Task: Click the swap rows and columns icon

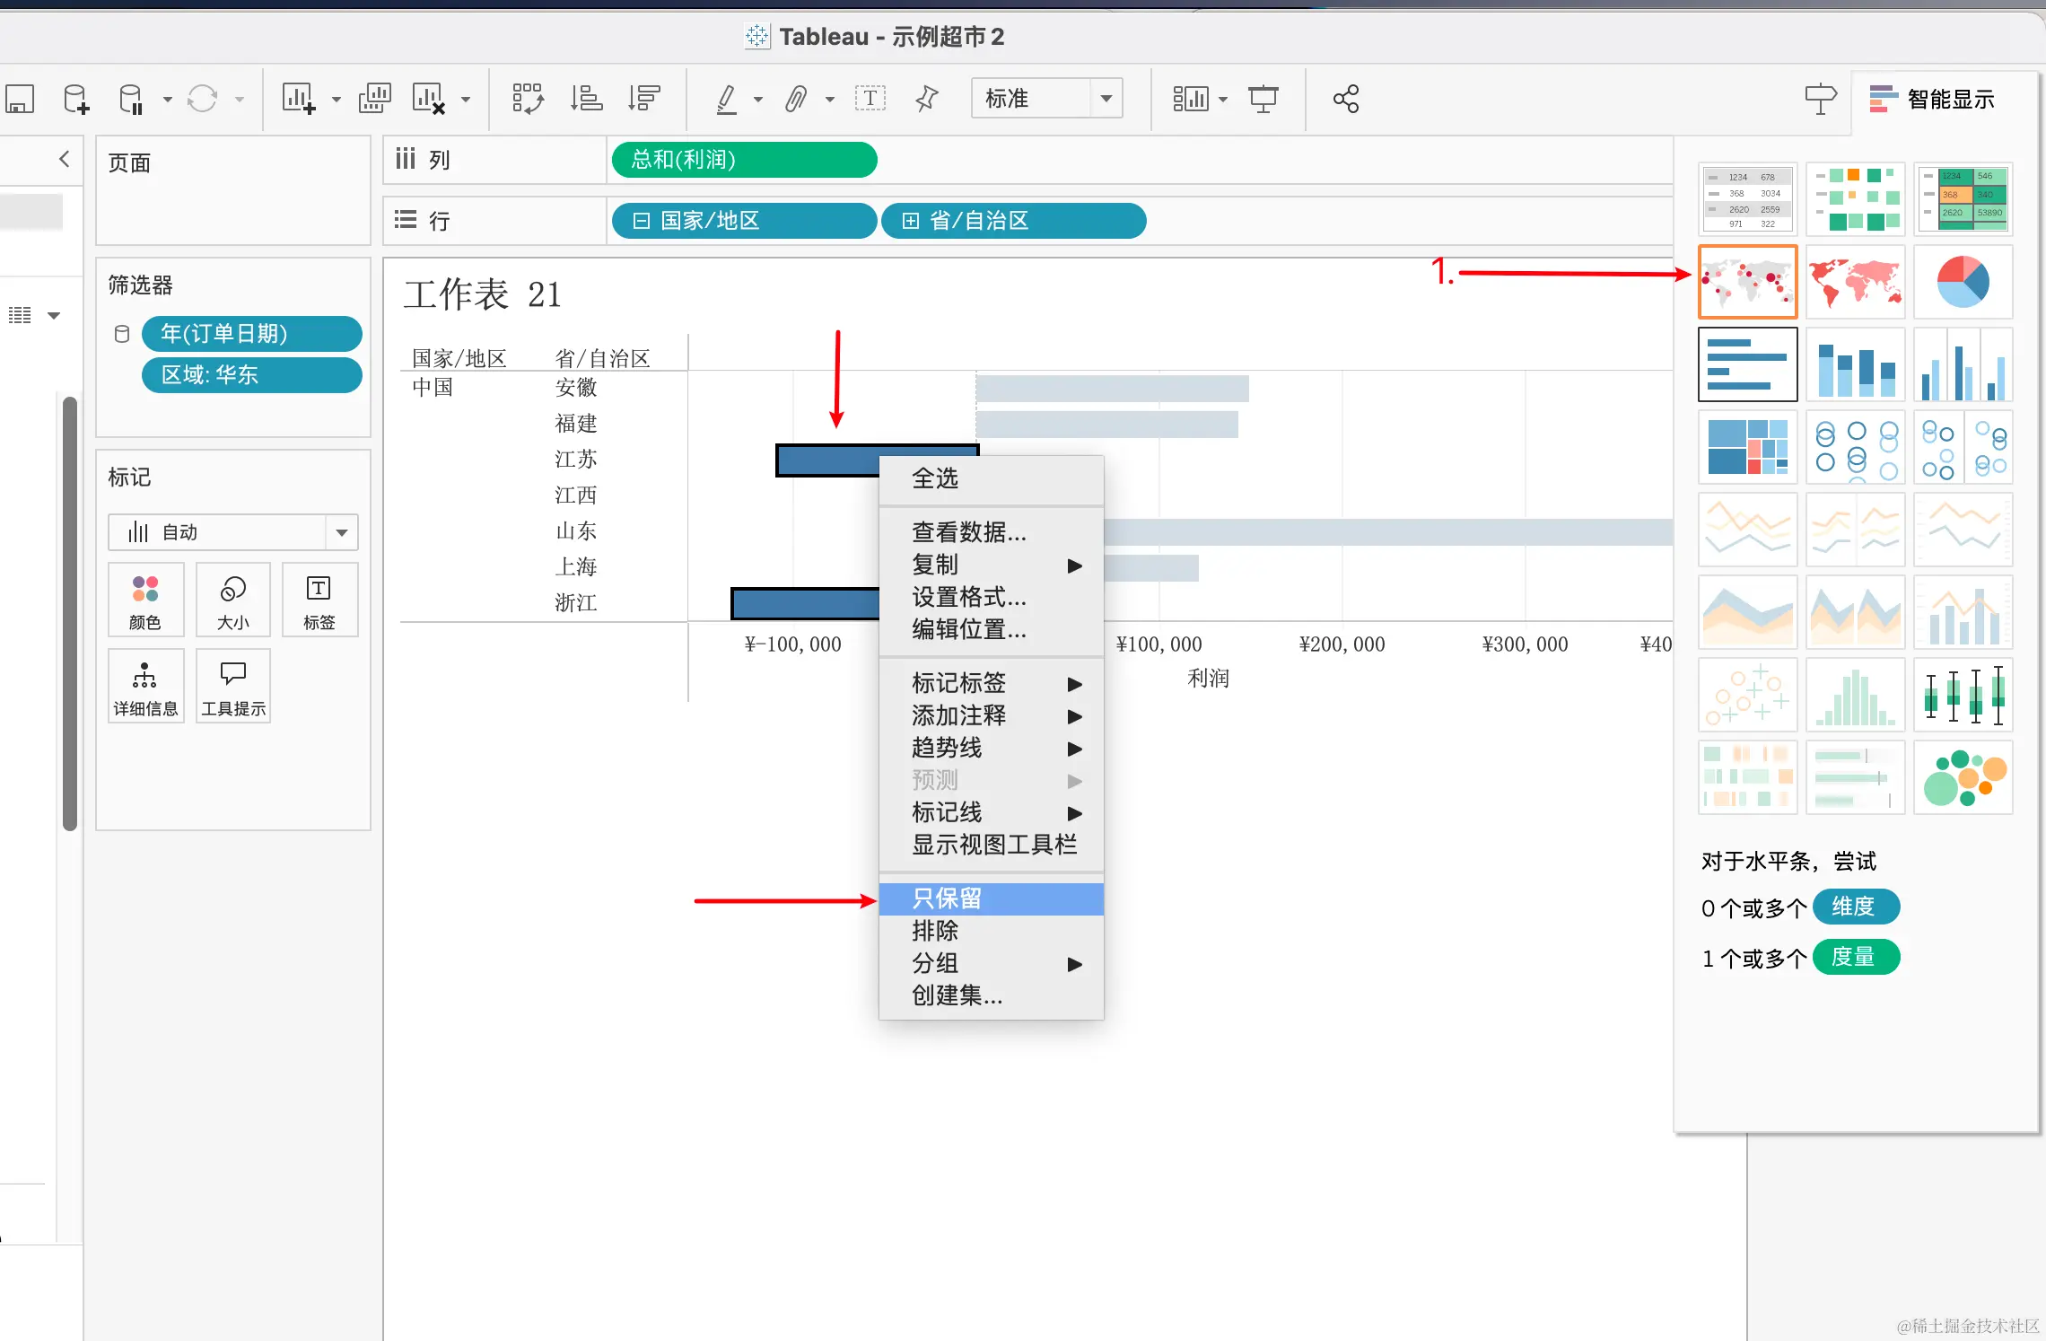Action: (528, 99)
